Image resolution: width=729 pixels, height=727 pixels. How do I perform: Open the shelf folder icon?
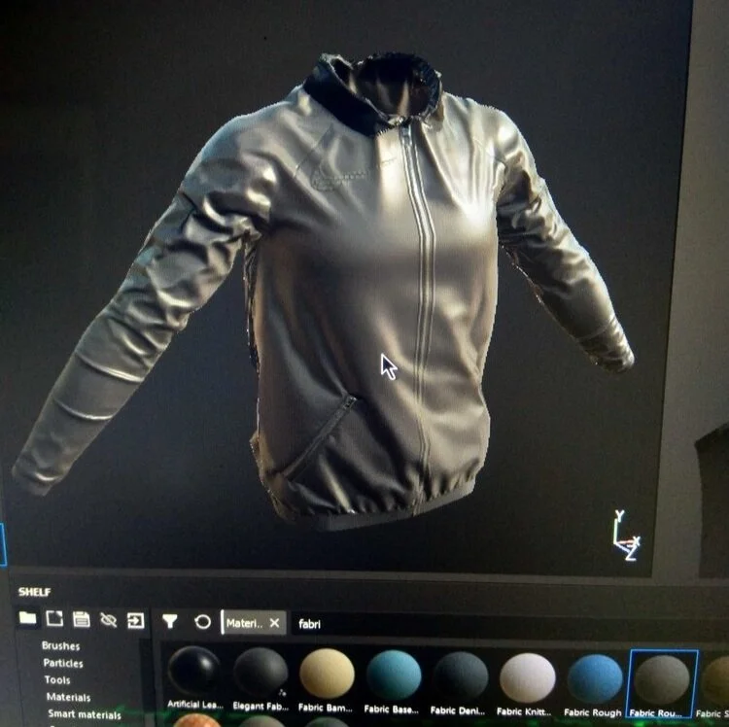[28, 618]
